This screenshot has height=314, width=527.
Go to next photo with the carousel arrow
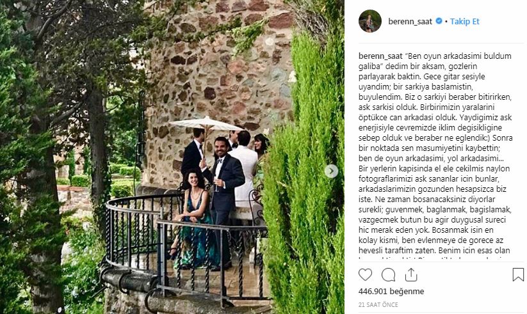coord(331,171)
